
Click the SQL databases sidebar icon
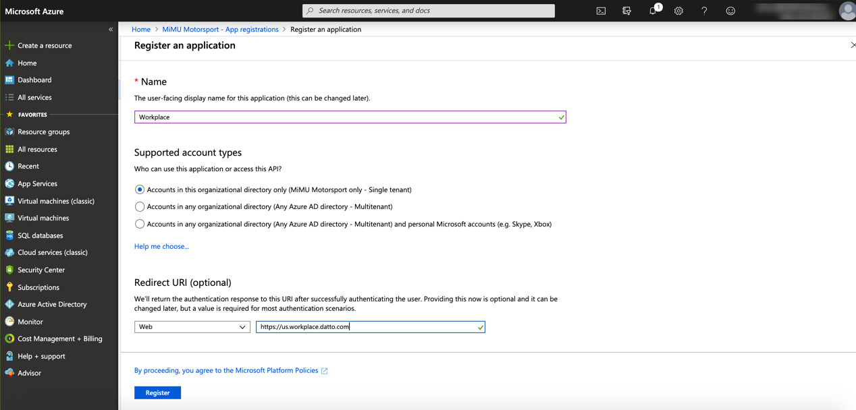point(9,235)
